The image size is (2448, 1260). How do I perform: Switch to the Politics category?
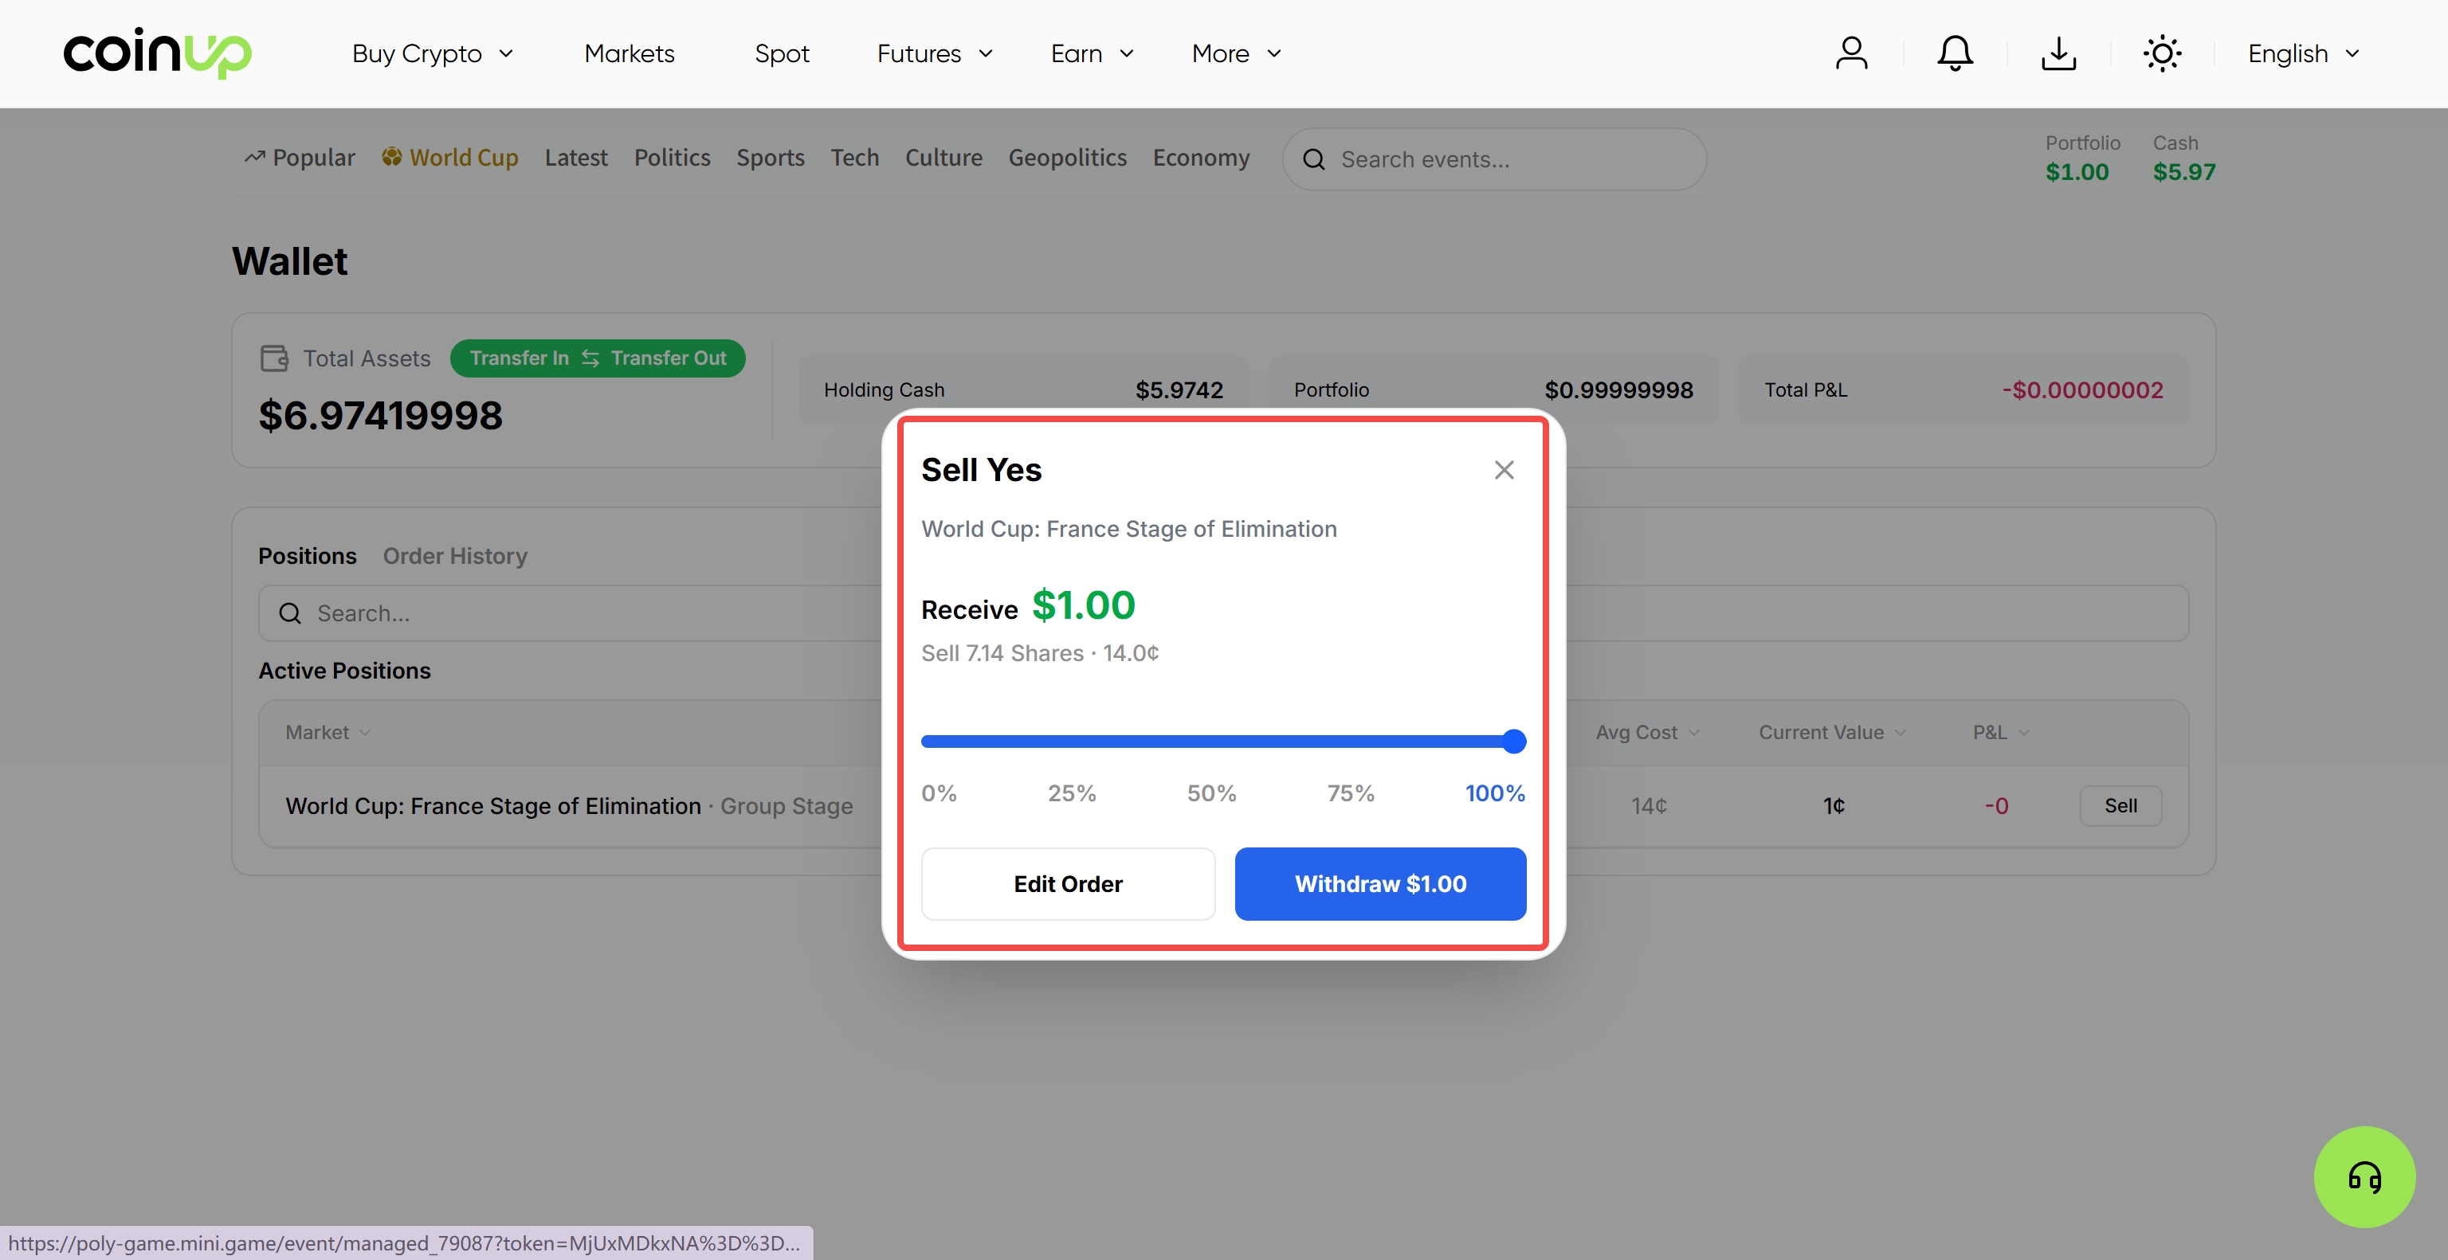(672, 157)
